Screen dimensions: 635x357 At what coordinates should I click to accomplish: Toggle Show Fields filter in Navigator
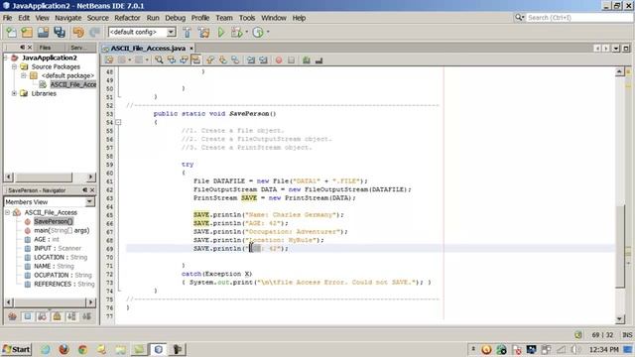[27, 316]
